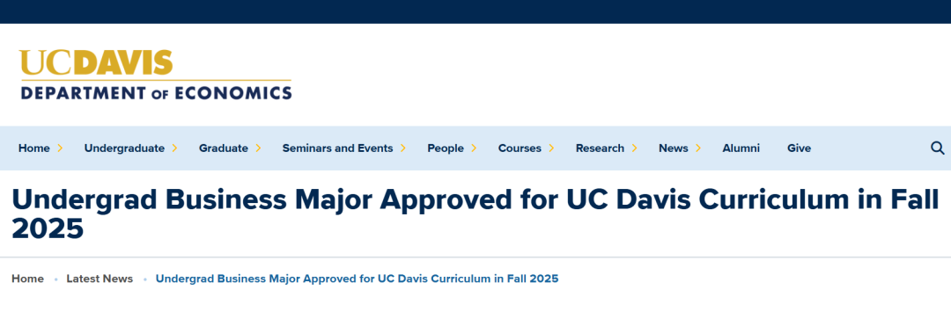Expand the Home menu chevron
The width and height of the screenshot is (951, 333).
[x=60, y=148]
